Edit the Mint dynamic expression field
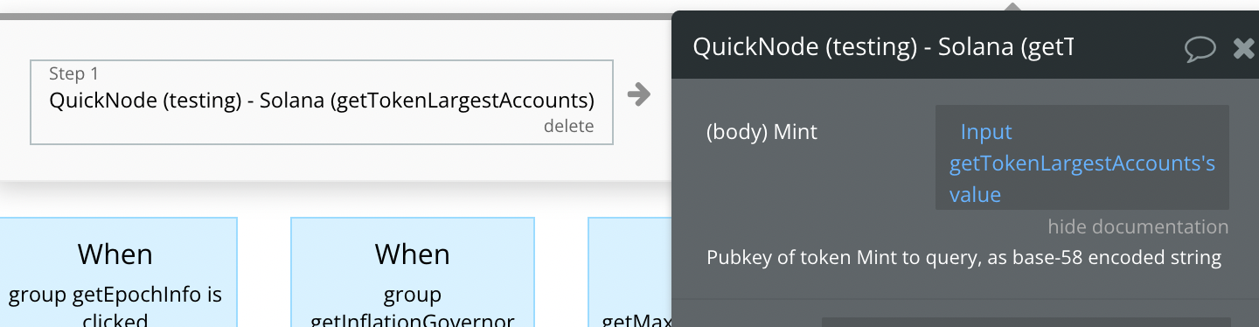 [1082, 157]
